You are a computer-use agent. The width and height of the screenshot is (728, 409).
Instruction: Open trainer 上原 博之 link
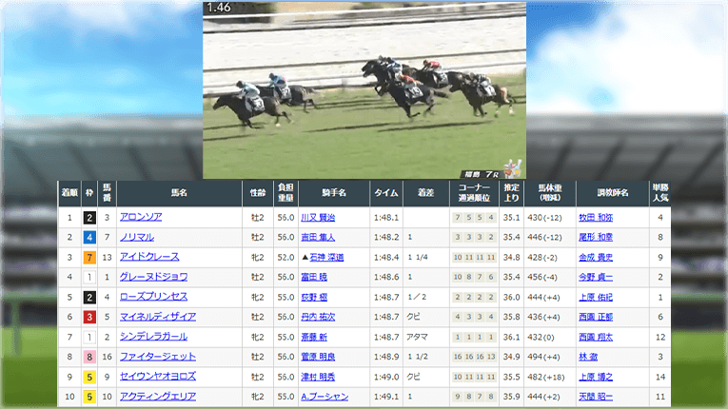(x=596, y=377)
